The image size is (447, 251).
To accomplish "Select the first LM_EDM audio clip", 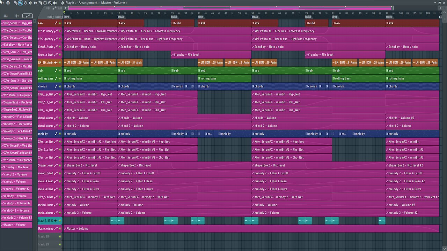I will tap(76, 63).
